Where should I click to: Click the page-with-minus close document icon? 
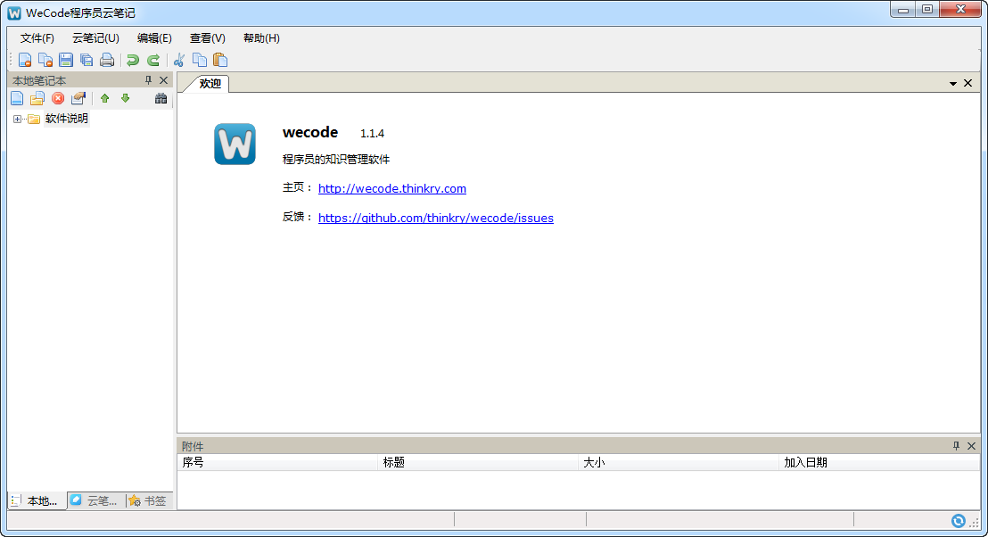25,60
